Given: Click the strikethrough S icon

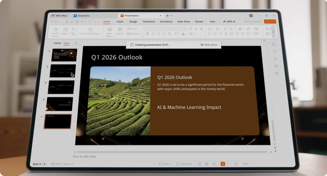Looking at the screenshot, I should [169, 34].
